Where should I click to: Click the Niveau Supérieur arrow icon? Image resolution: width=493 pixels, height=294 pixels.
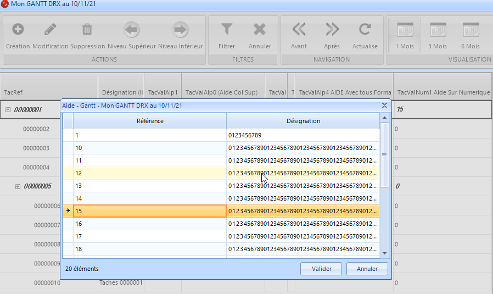pyautogui.click(x=132, y=30)
